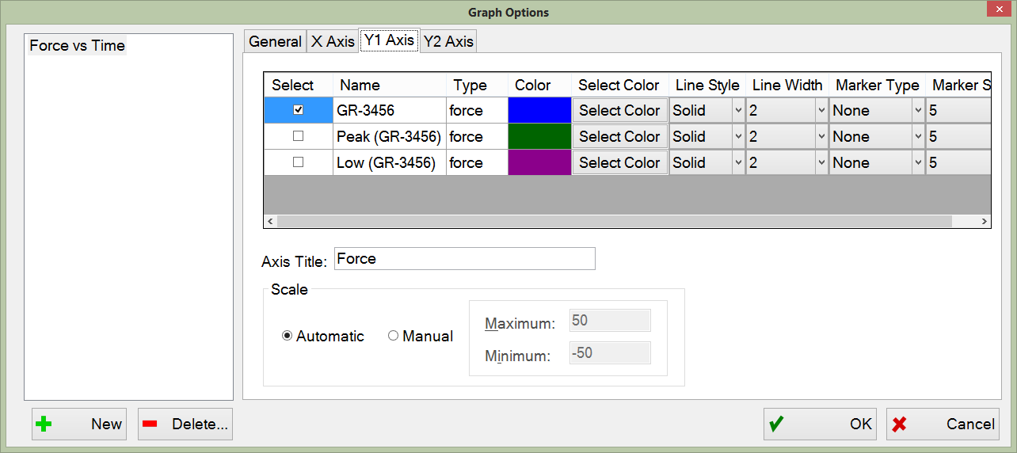
Task: Click the red minus icon on Delete
Action: point(150,424)
